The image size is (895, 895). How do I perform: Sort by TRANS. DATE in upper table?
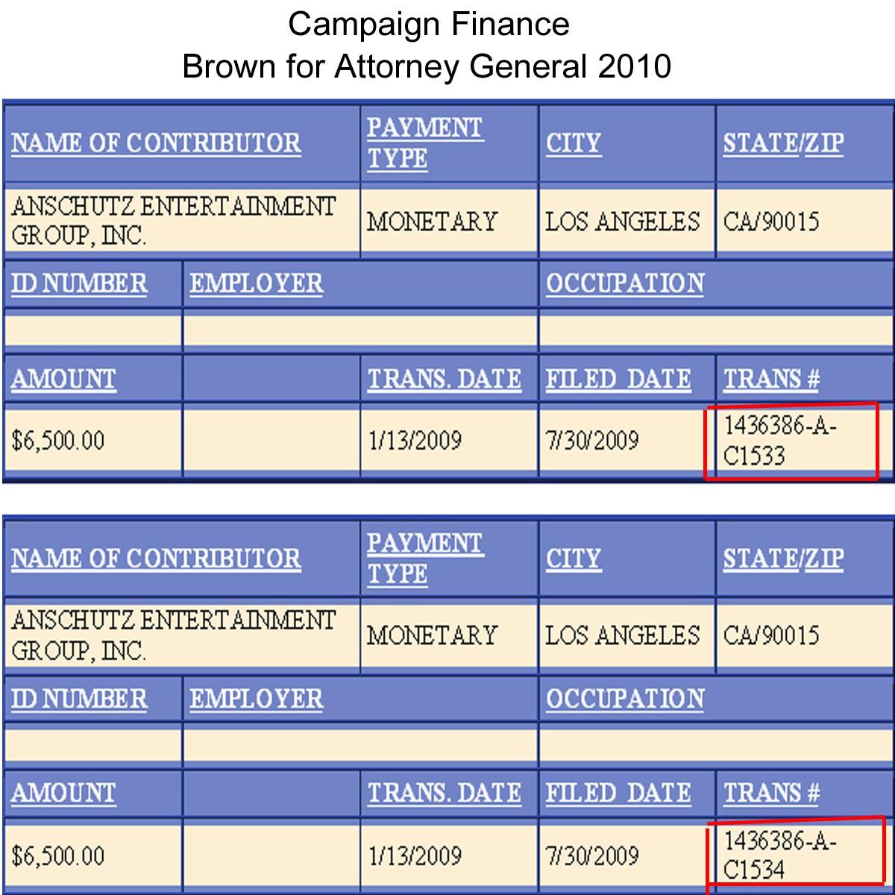[x=444, y=379]
